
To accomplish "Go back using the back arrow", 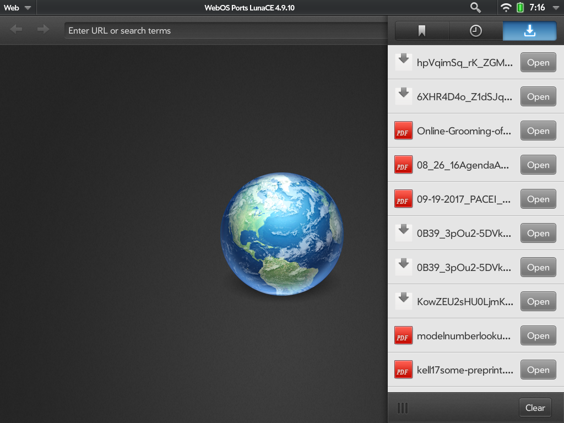I will [x=16, y=29].
